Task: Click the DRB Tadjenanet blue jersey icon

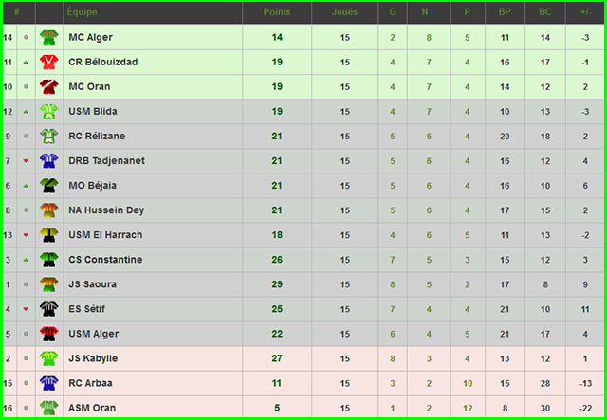Action: coord(47,161)
